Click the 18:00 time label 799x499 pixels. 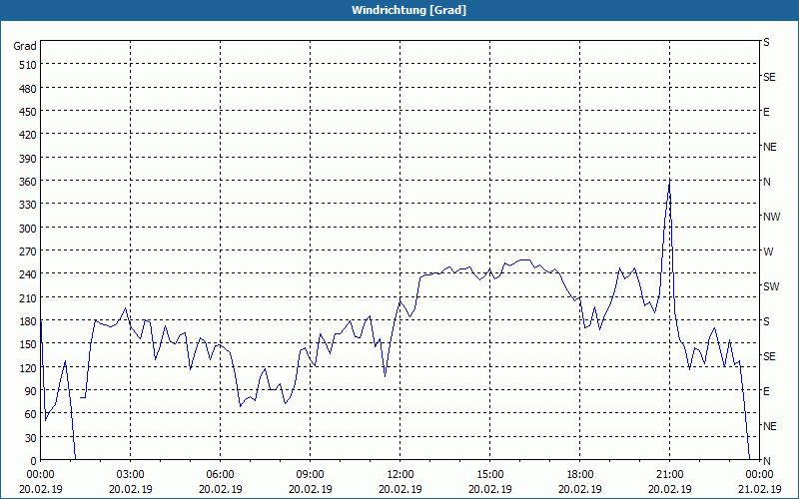point(580,475)
